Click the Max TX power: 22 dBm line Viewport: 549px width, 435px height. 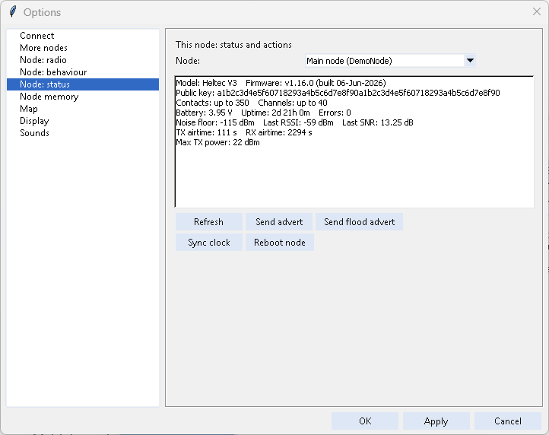point(217,142)
